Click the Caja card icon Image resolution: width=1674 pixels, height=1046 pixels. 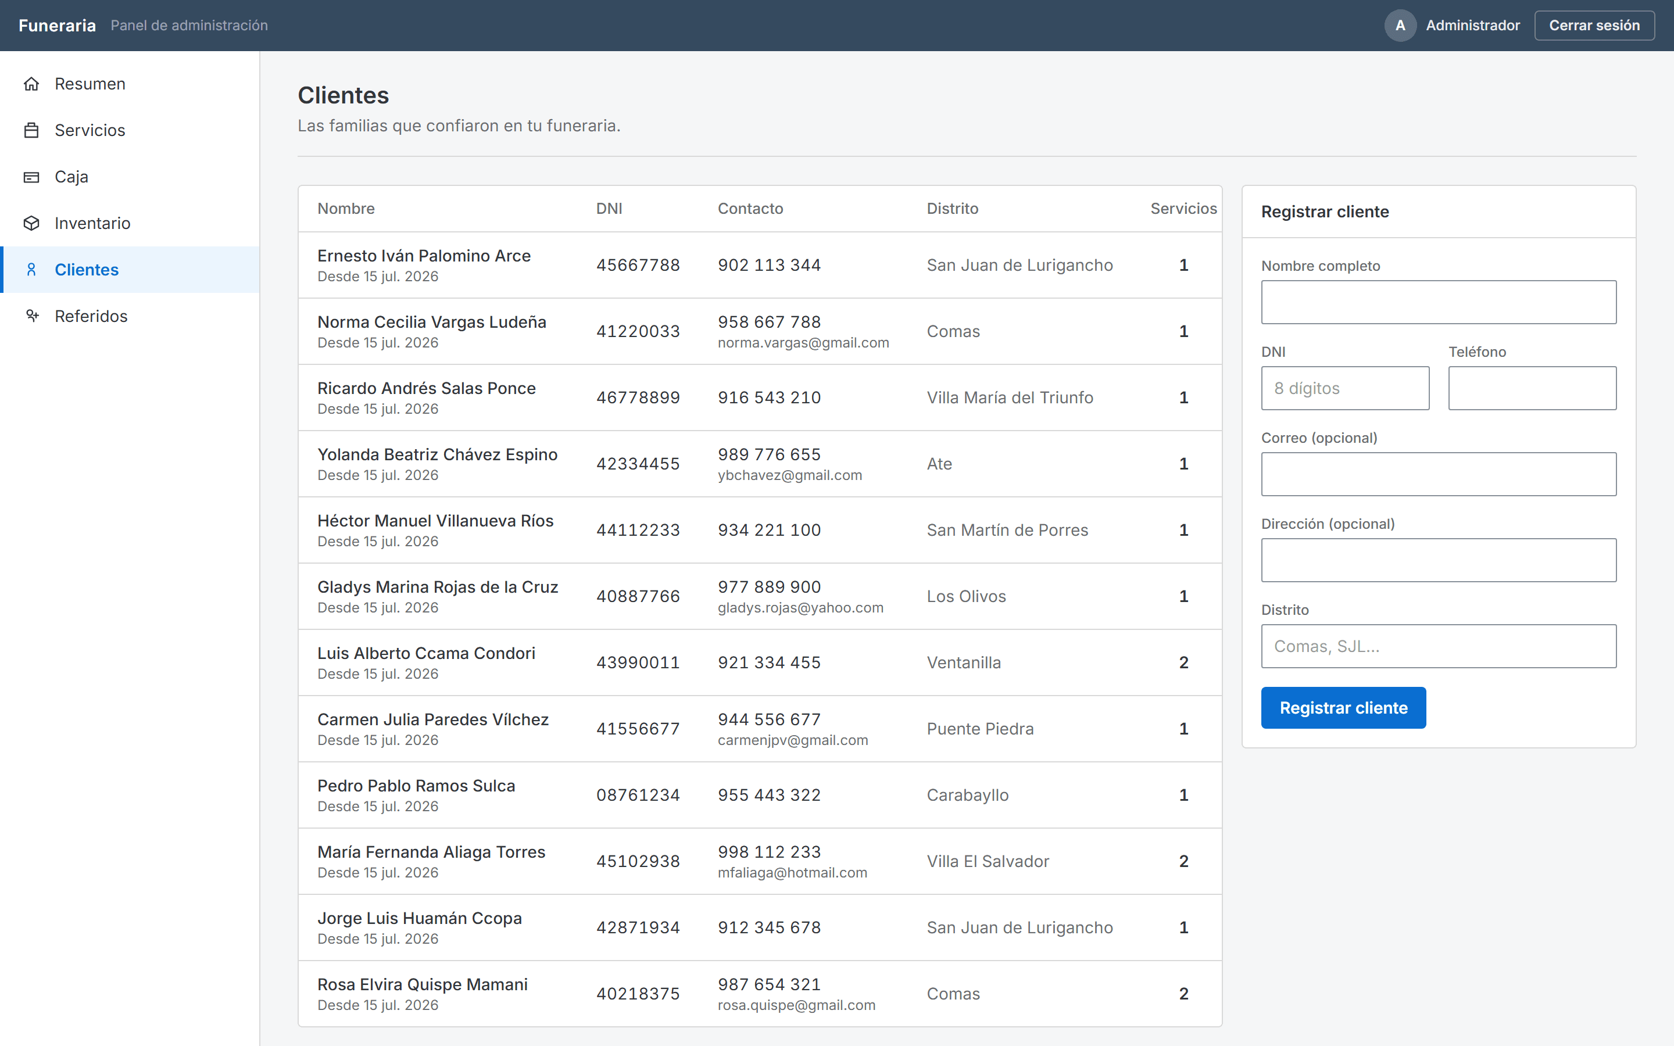point(31,177)
